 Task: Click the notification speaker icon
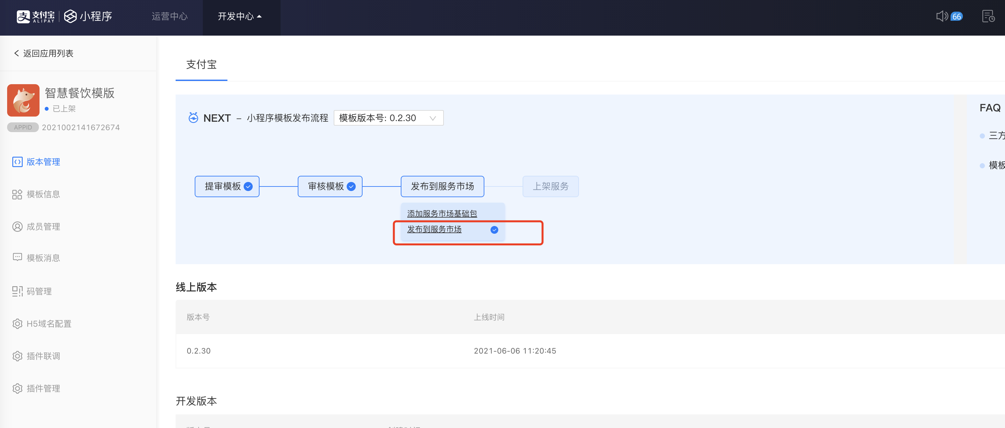[941, 17]
